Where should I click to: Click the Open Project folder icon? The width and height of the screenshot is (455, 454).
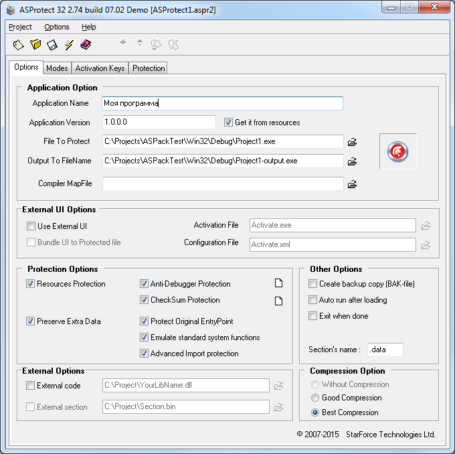[35, 45]
